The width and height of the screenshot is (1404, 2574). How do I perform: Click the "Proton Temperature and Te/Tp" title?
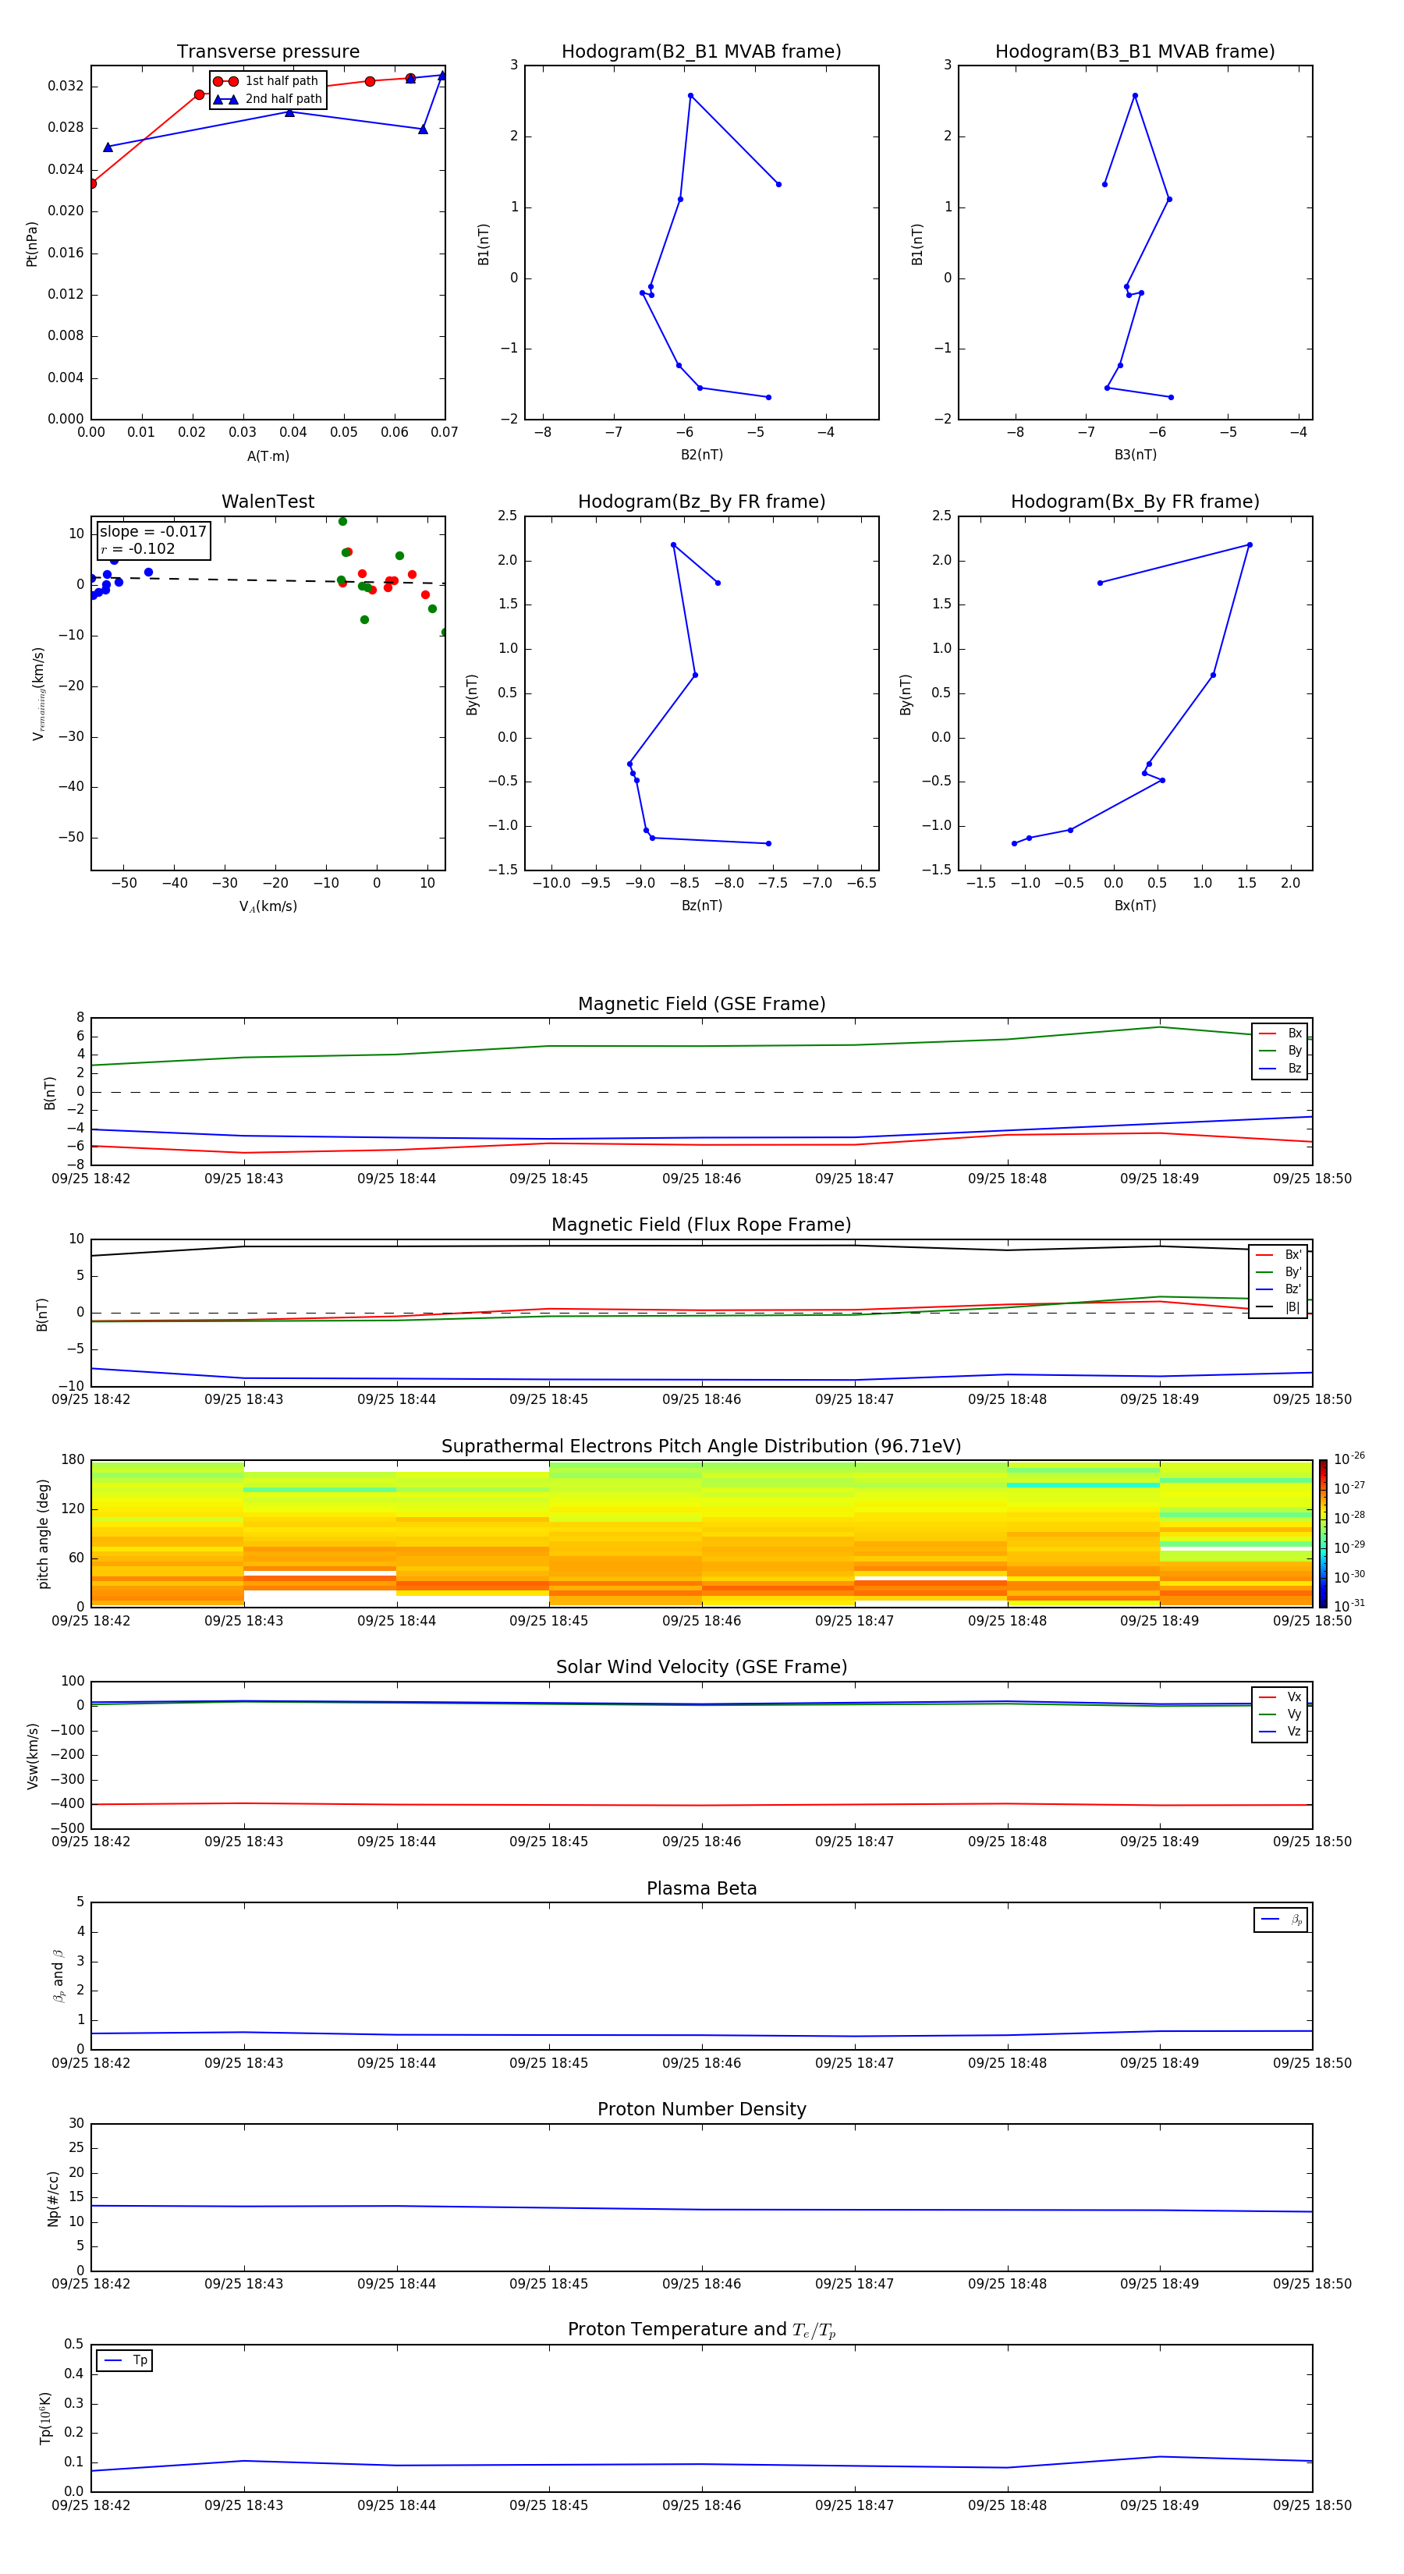pyautogui.click(x=701, y=2330)
